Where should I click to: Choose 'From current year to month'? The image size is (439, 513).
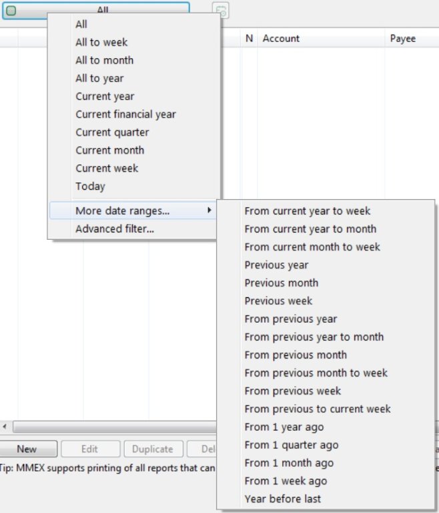tap(326, 229)
